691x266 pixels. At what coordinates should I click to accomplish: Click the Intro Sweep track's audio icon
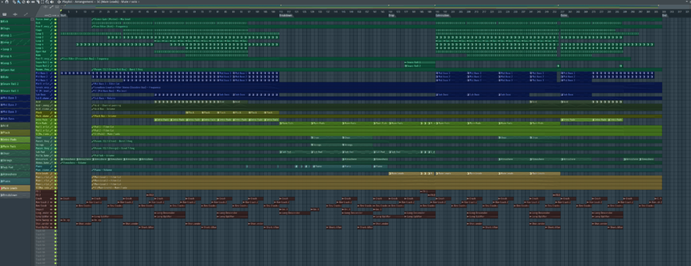[51, 219]
